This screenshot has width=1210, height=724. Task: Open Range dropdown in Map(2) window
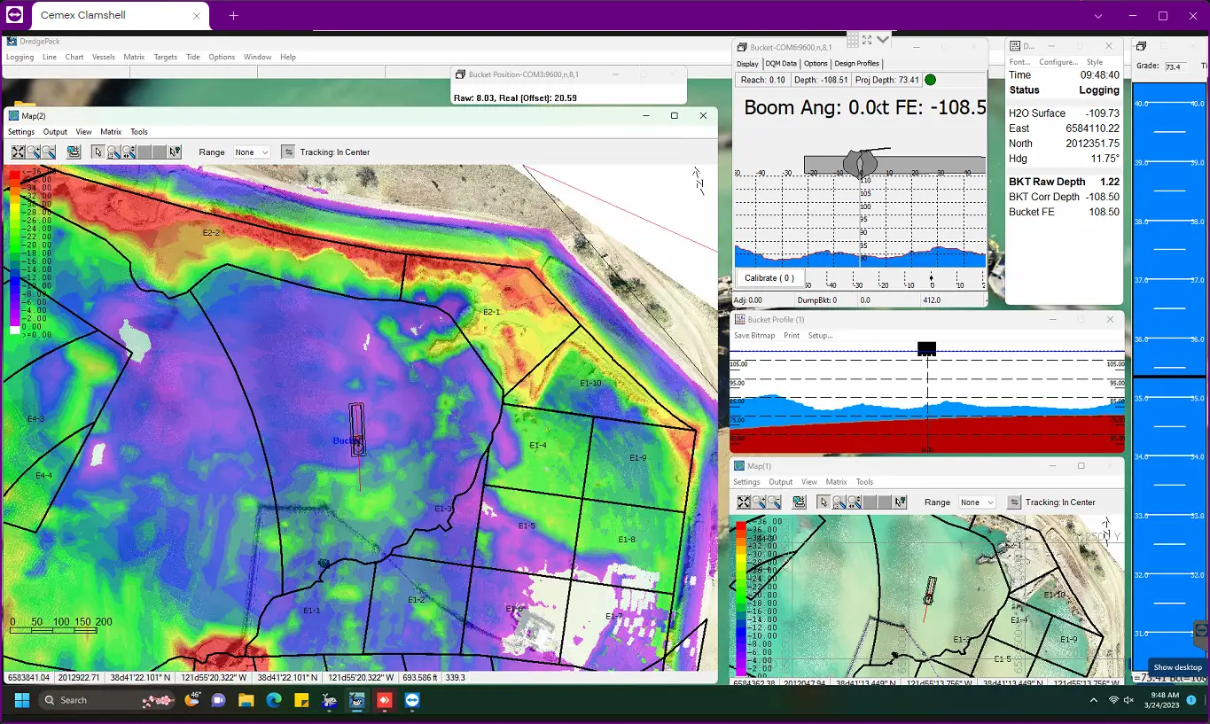click(252, 152)
